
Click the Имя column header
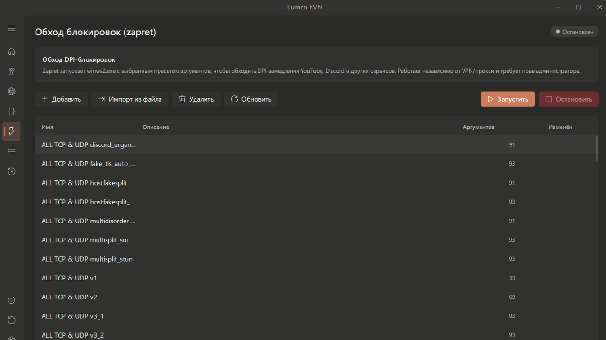pos(47,127)
